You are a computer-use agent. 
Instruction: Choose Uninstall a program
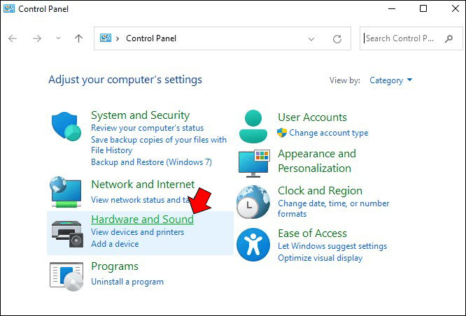pyautogui.click(x=127, y=282)
